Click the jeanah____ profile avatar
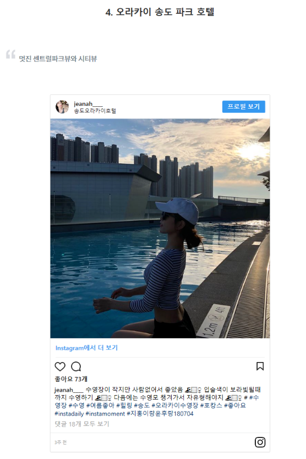The image size is (306, 459). coord(62,107)
